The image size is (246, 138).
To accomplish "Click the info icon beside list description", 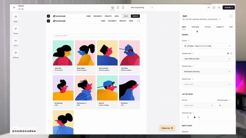I will click(x=220, y=19).
